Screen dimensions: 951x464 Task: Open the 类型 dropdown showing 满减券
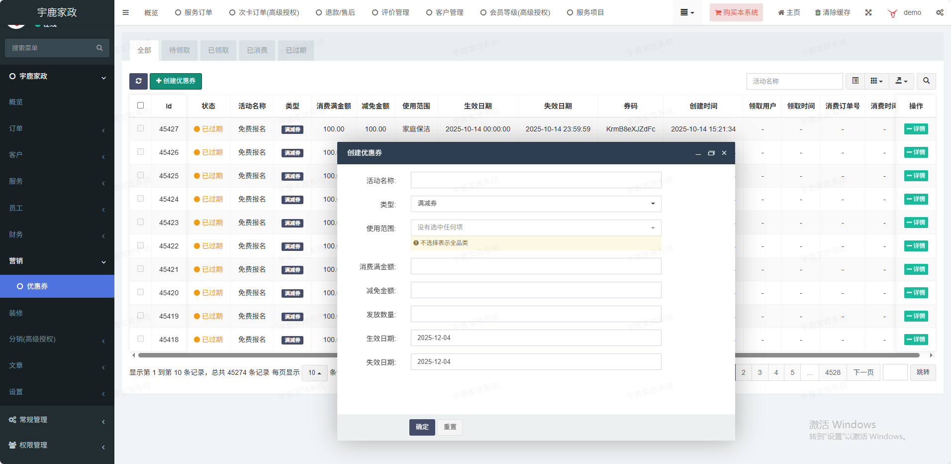[536, 204]
